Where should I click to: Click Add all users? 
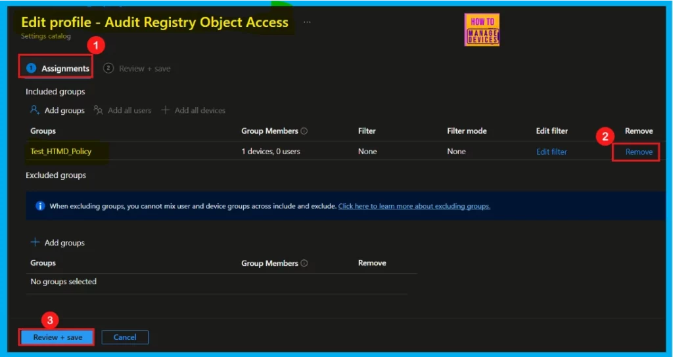pos(129,110)
